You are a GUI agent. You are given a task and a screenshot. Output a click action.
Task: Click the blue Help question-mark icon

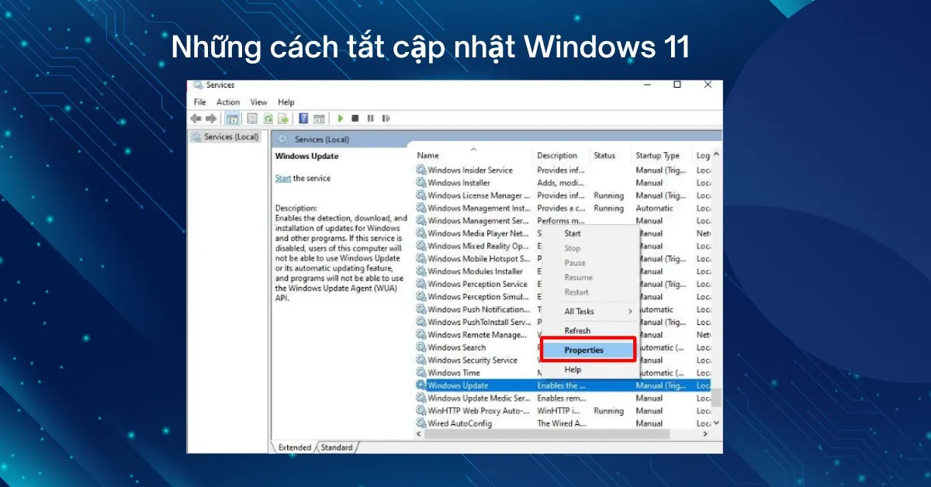pos(303,119)
